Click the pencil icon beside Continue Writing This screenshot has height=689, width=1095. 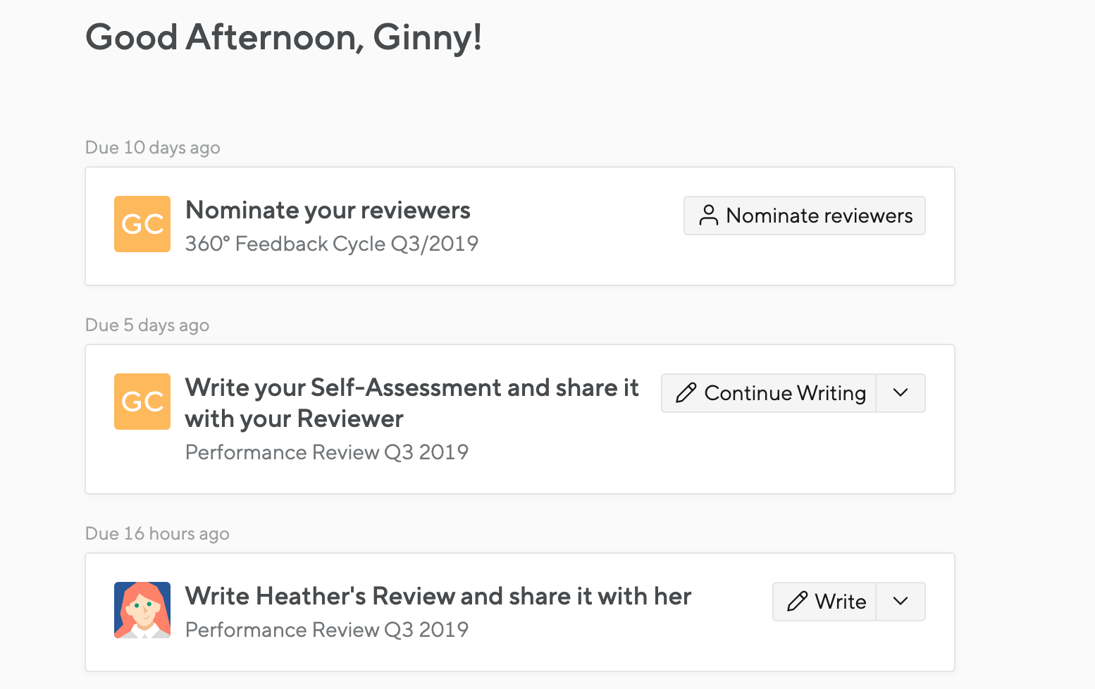[686, 393]
